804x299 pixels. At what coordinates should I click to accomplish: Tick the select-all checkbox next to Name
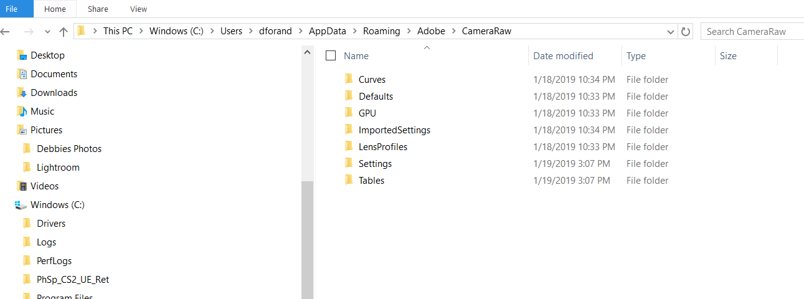331,55
